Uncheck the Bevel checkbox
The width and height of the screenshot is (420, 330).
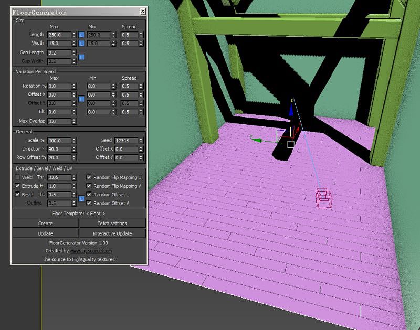click(17, 194)
